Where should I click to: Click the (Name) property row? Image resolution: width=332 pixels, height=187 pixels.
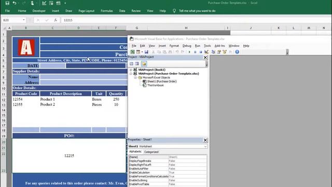[168, 157]
